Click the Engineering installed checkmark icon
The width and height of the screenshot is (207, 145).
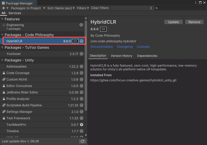click(x=81, y=25)
